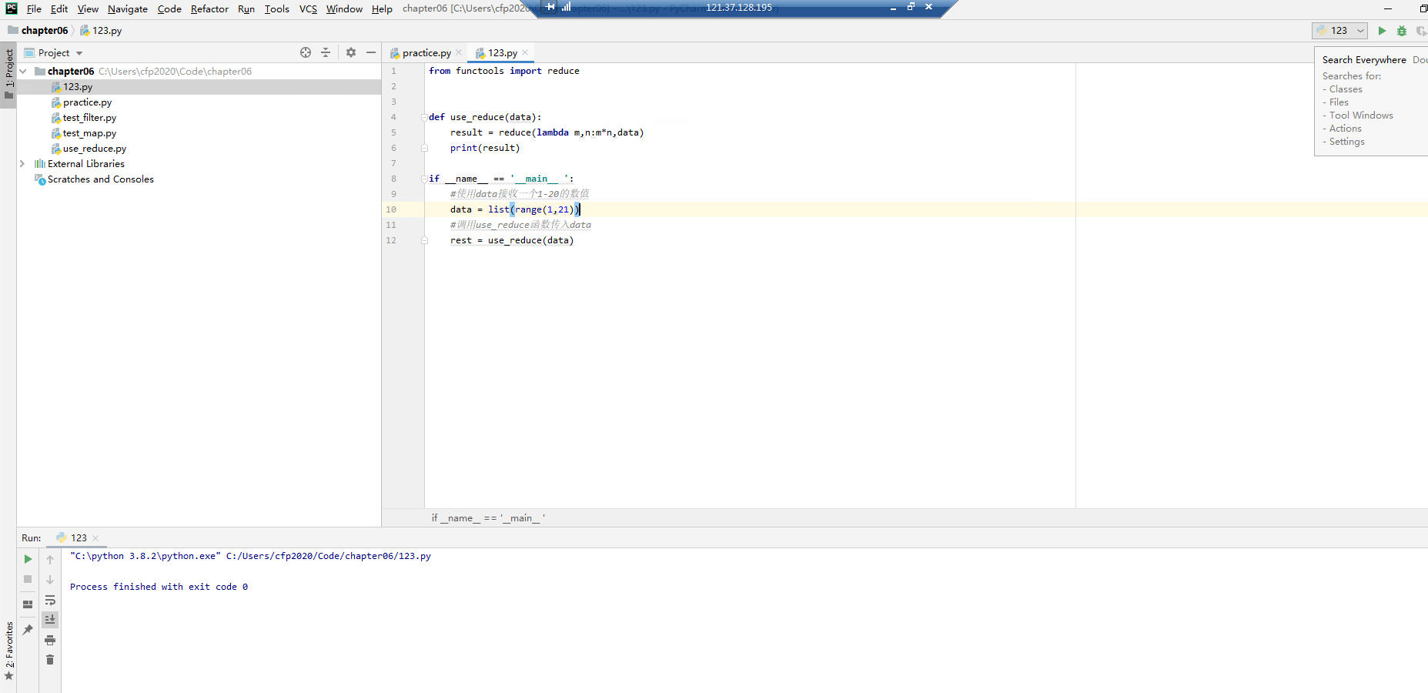Print the Run console output
This screenshot has width=1428, height=693.
point(50,641)
